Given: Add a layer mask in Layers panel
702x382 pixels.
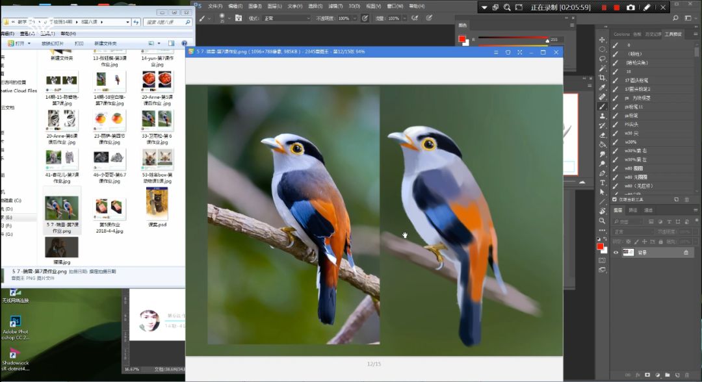Looking at the screenshot, I should pos(647,375).
